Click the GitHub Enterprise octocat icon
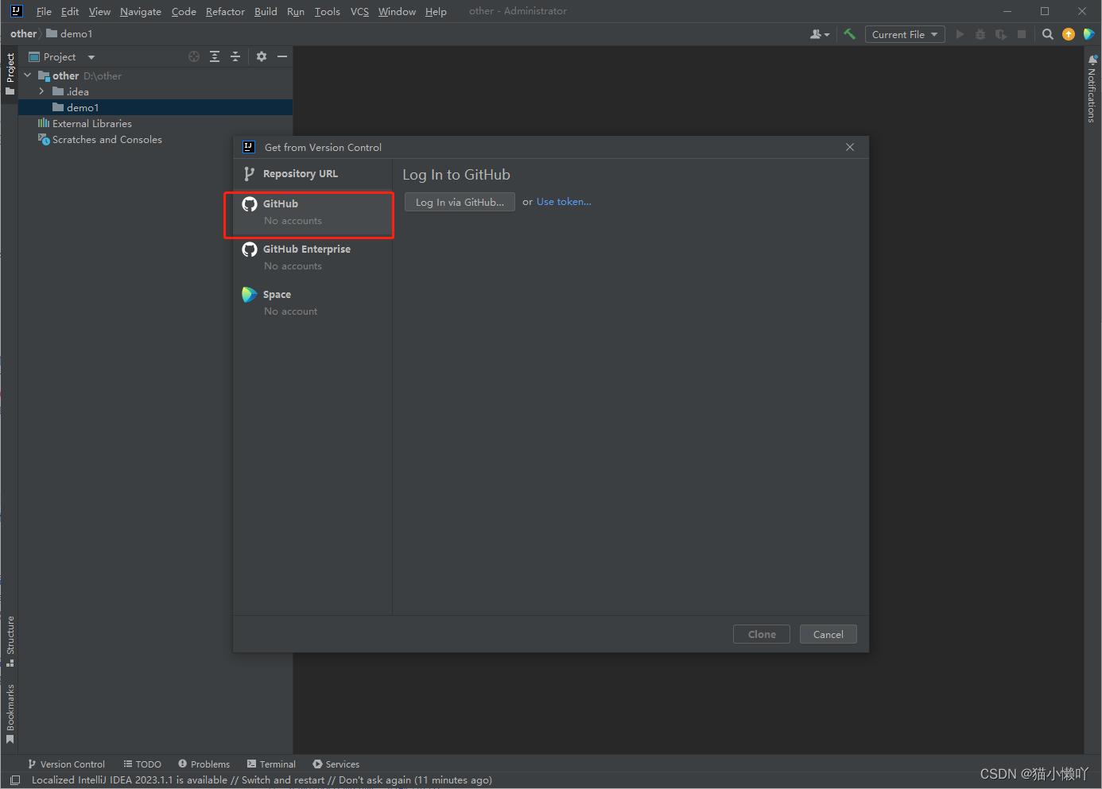 [250, 249]
